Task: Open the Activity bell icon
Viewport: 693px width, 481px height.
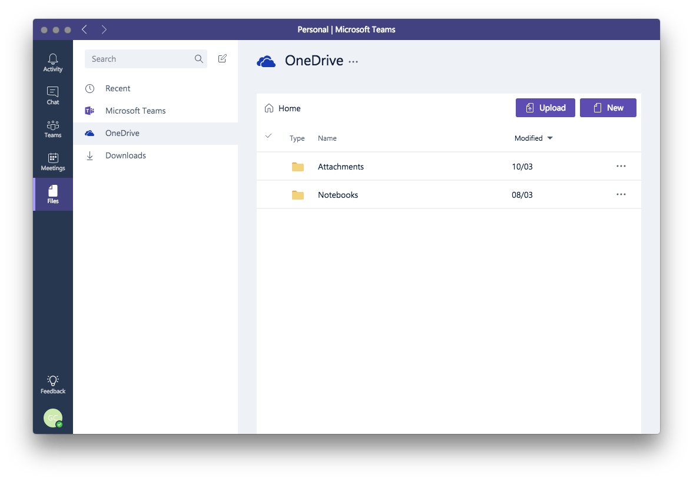Action: [x=52, y=63]
